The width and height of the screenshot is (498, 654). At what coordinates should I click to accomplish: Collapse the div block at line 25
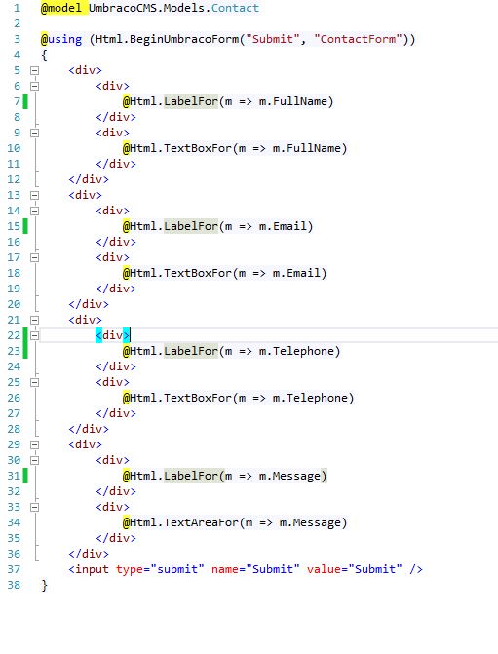point(35,382)
